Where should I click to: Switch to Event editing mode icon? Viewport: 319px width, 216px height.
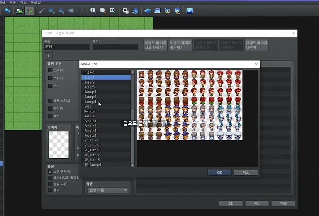click(x=29, y=11)
